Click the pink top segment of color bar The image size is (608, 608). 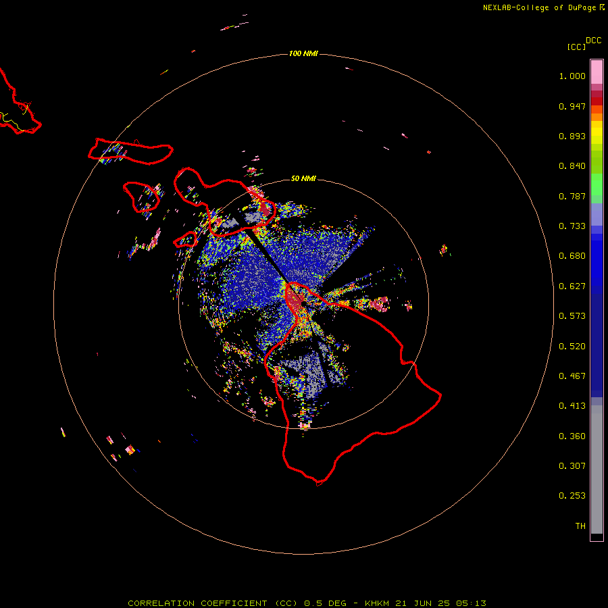pos(597,72)
